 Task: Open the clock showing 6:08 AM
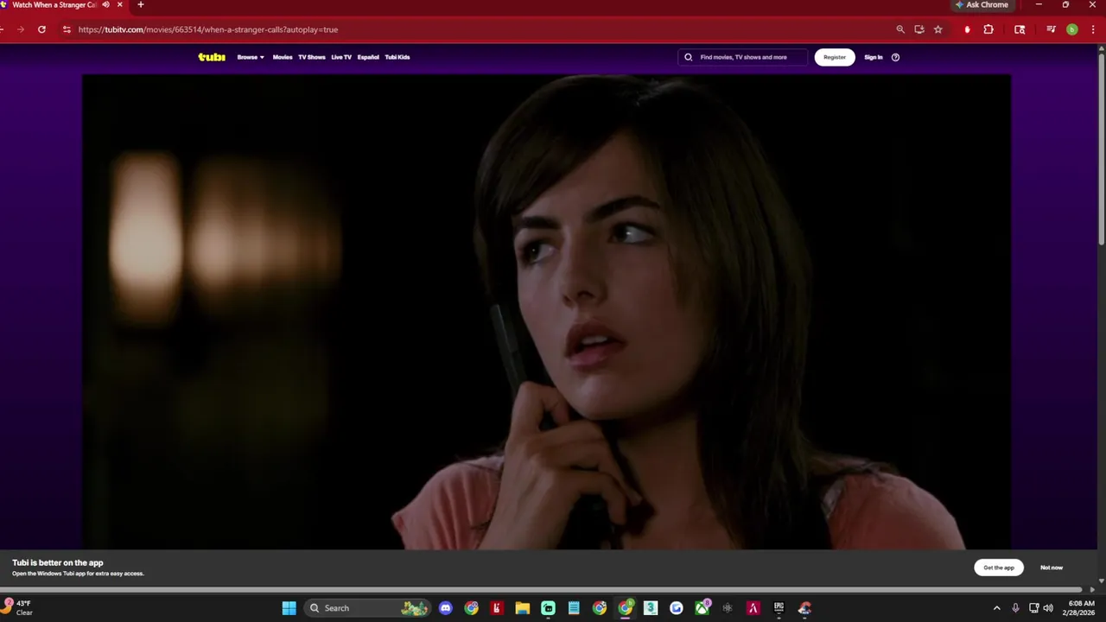click(x=1078, y=608)
